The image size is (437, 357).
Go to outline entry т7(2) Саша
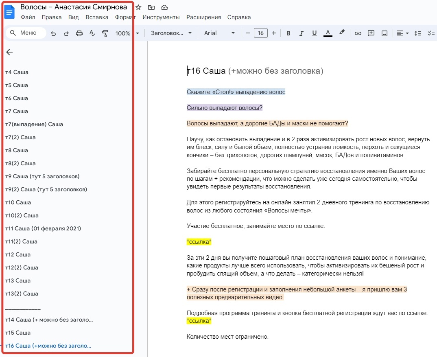[20, 138]
